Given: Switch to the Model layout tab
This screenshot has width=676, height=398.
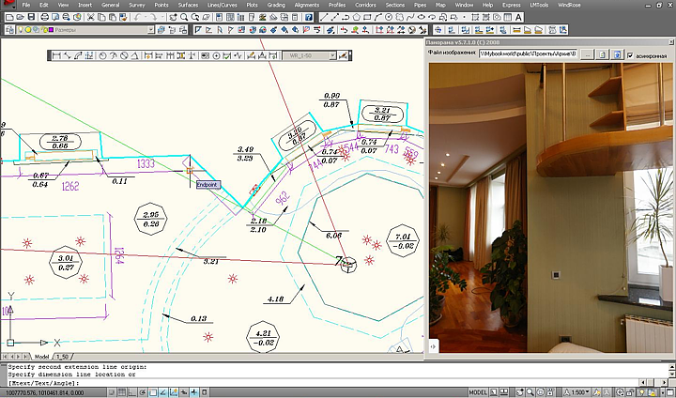Looking at the screenshot, I should click(x=42, y=357).
